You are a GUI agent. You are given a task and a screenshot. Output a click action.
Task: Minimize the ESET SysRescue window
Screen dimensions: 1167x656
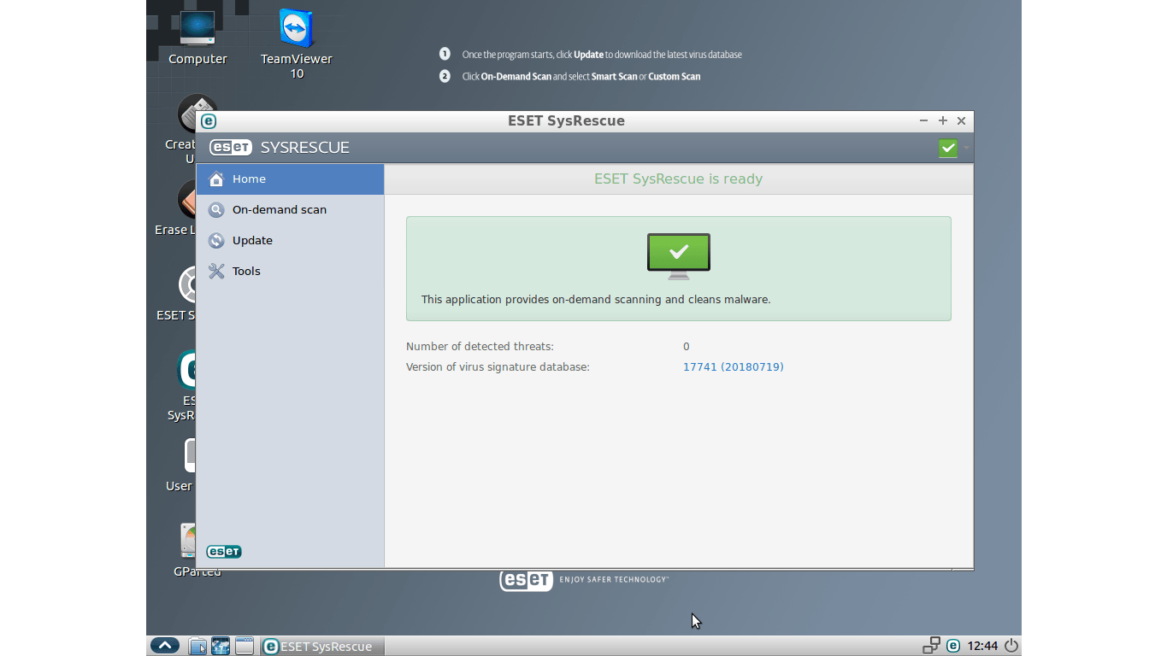click(x=924, y=121)
